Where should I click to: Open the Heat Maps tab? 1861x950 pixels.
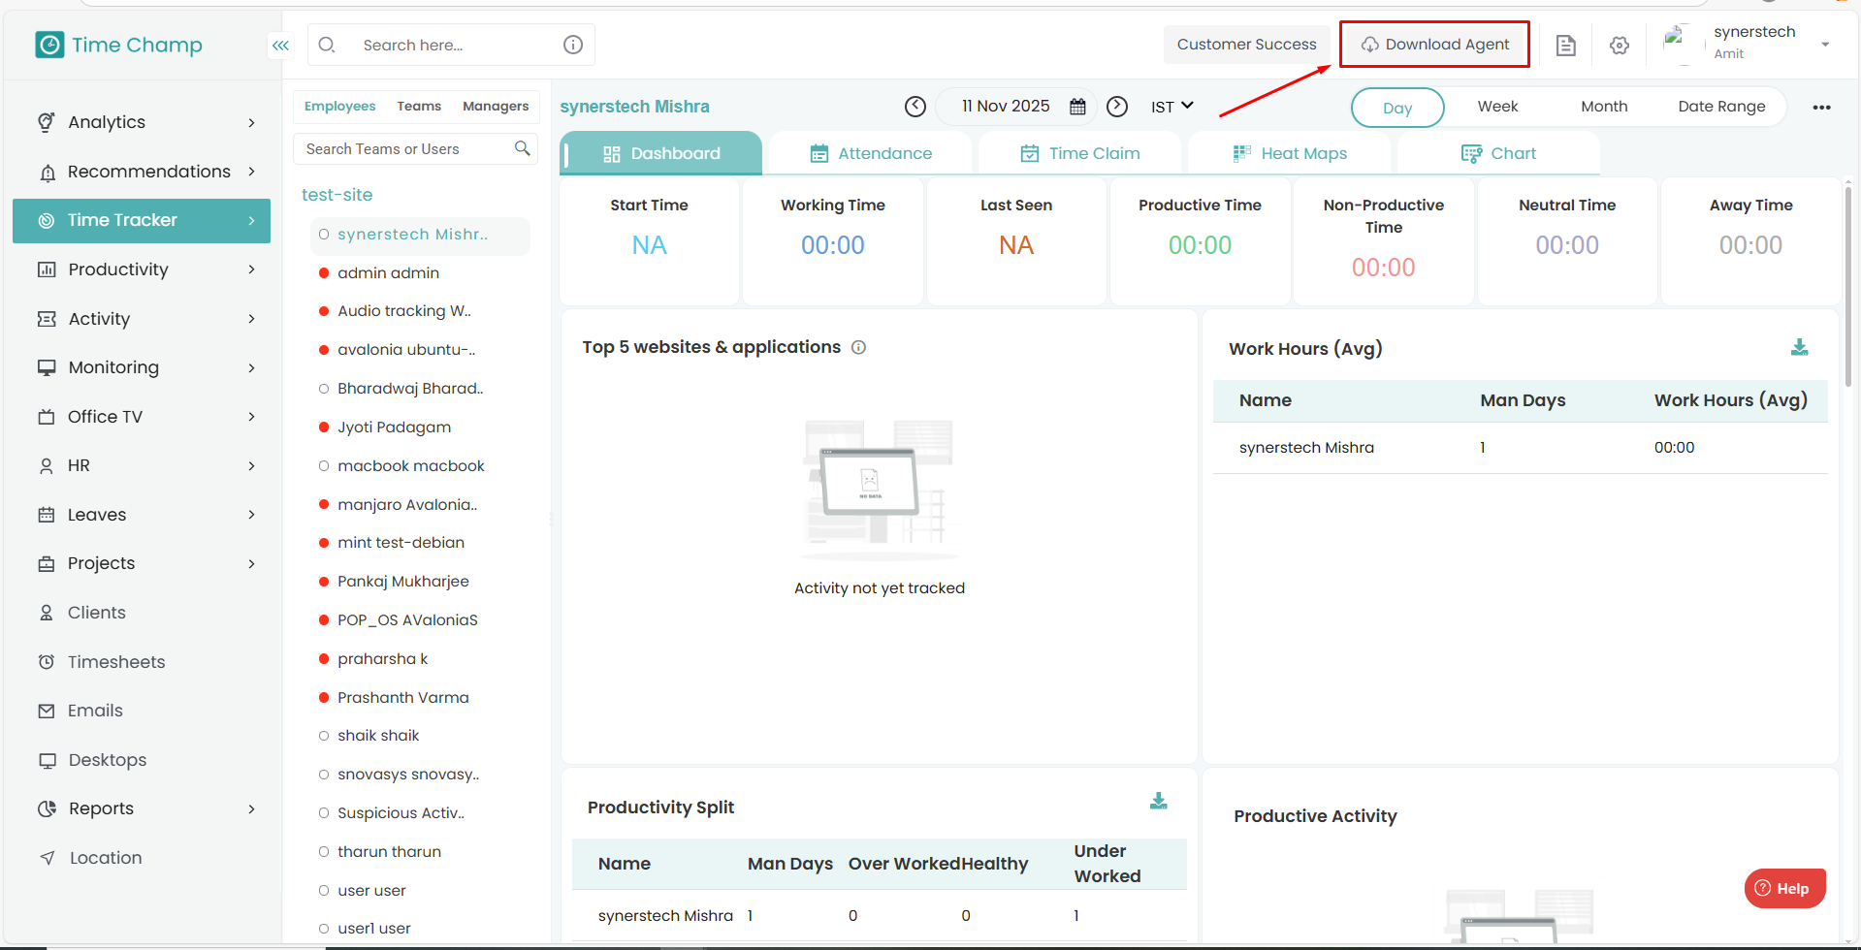[1290, 153]
